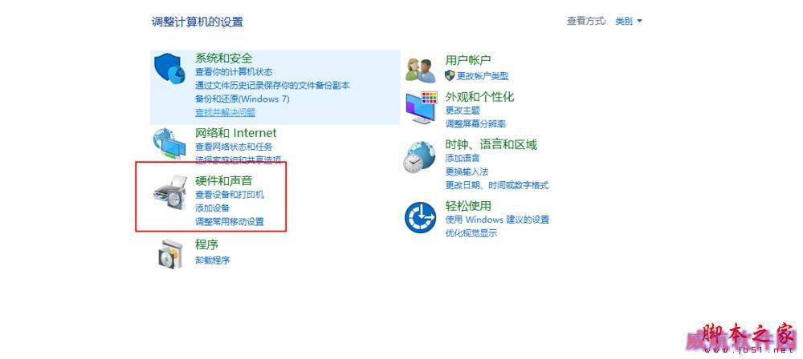Screen dimensions: 803x359
Task: Click 添加设备 link under hardware
Action: click(x=213, y=208)
